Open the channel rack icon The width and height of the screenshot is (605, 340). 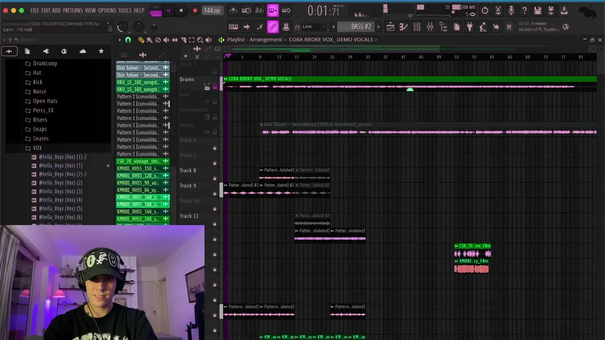417,27
